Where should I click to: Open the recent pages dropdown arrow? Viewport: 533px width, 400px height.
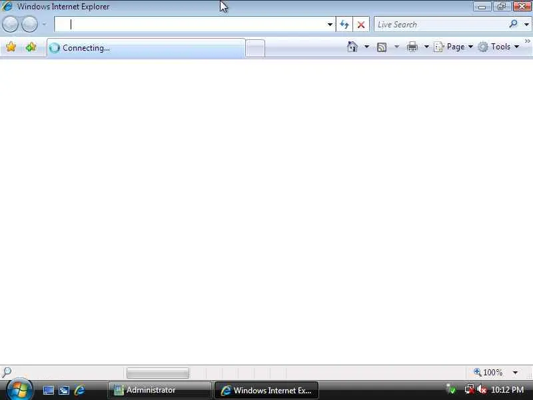(44, 24)
